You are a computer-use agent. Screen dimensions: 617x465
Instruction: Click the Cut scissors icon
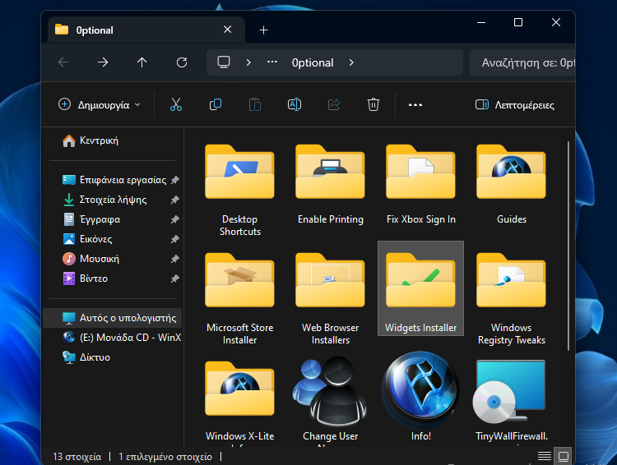click(x=176, y=104)
